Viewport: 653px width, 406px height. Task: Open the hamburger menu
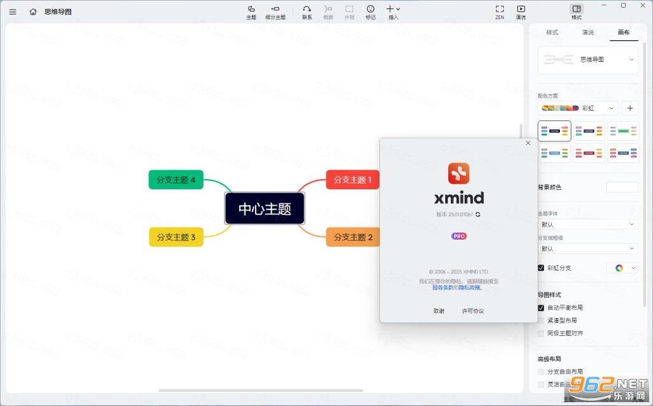13,12
